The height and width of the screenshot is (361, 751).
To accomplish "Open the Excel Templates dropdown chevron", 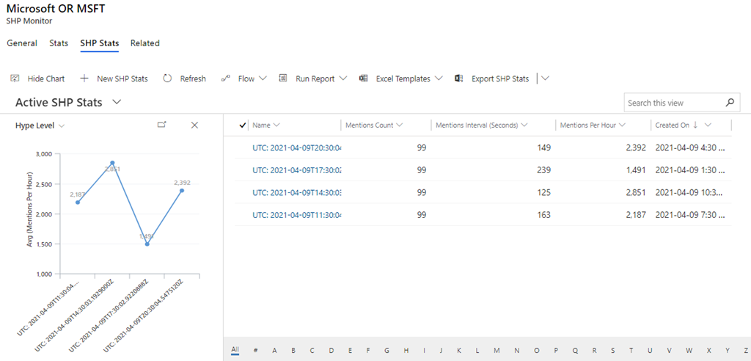I will (x=439, y=79).
